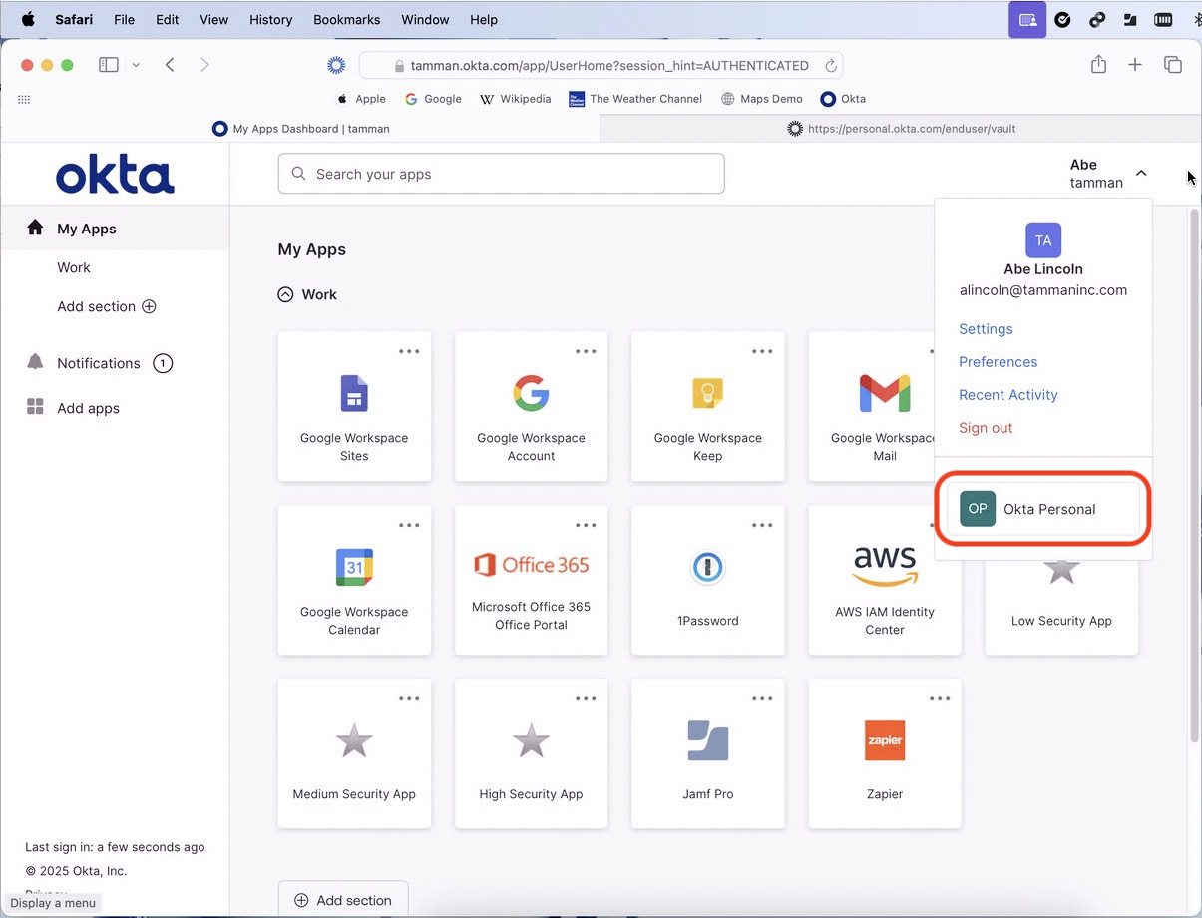This screenshot has width=1202, height=918.
Task: Open Wikipedia bookmark
Action: [x=515, y=99]
